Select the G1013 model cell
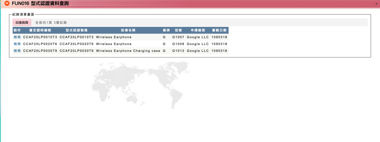The image size is (380, 142). coord(178,51)
